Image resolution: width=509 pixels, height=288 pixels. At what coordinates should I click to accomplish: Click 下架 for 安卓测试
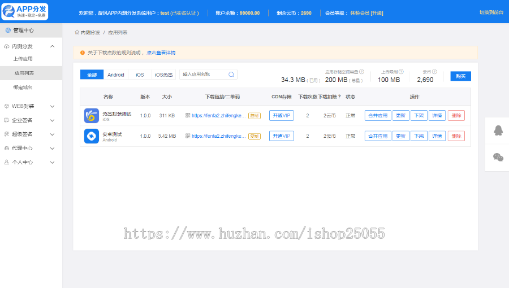419,136
